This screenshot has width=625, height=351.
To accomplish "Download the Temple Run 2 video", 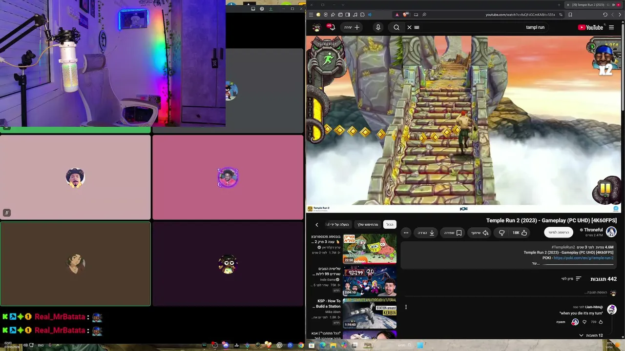I will click(426, 233).
